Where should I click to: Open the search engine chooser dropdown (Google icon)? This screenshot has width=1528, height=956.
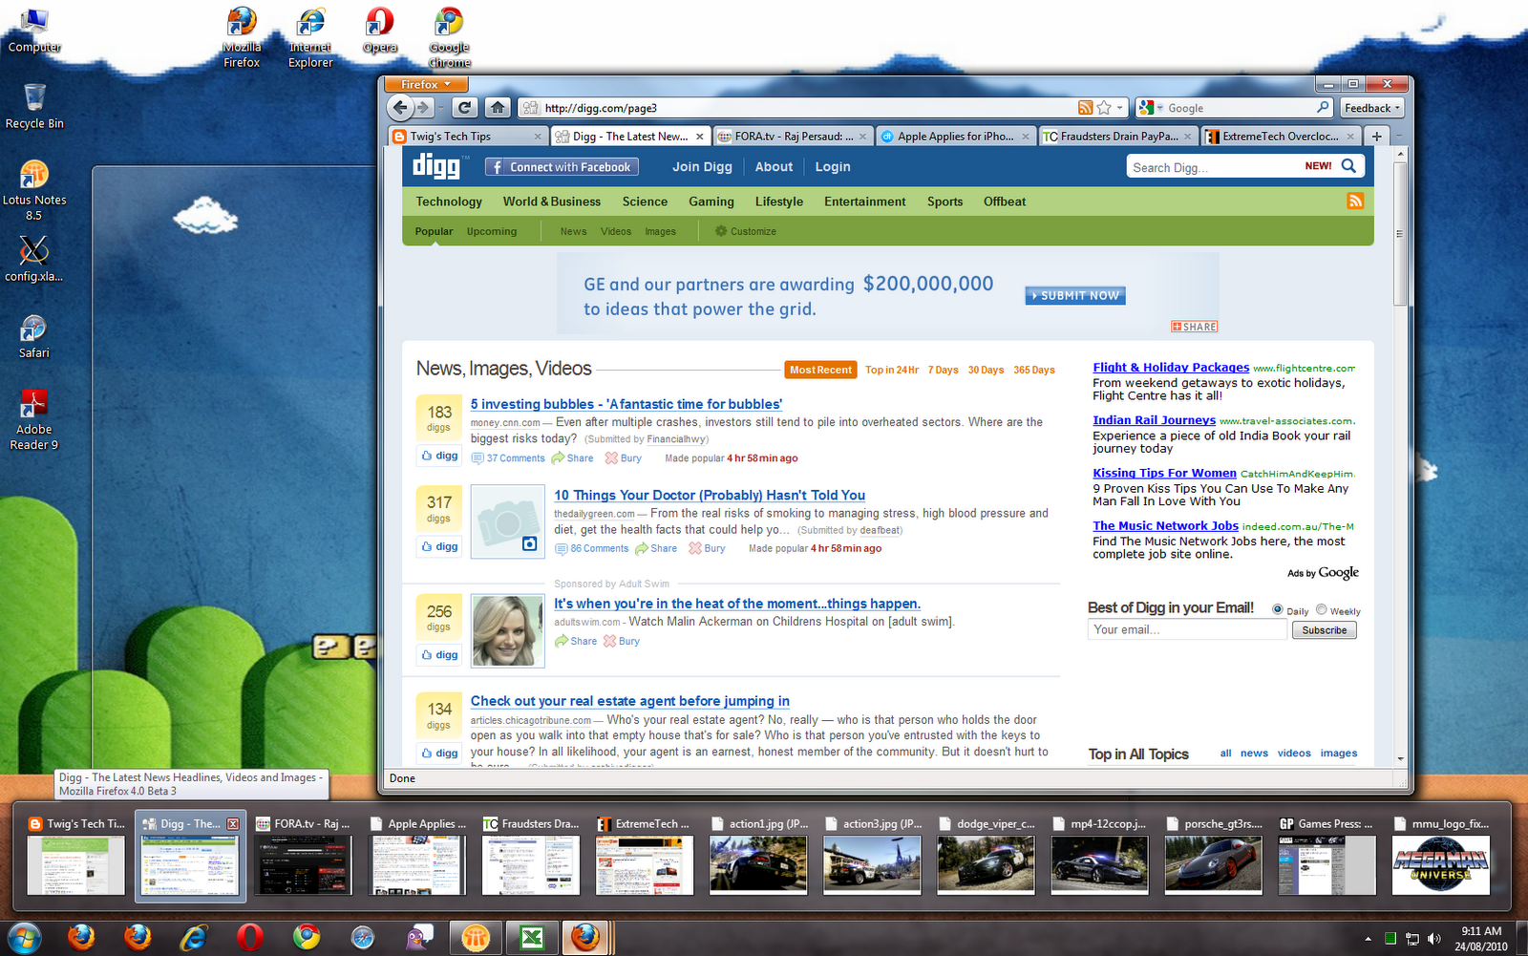pos(1150,108)
